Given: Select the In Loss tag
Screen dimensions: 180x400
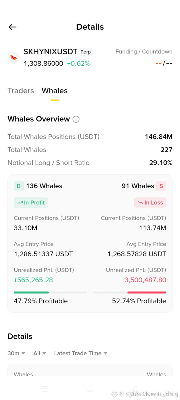Looking at the screenshot, I should point(150,202).
